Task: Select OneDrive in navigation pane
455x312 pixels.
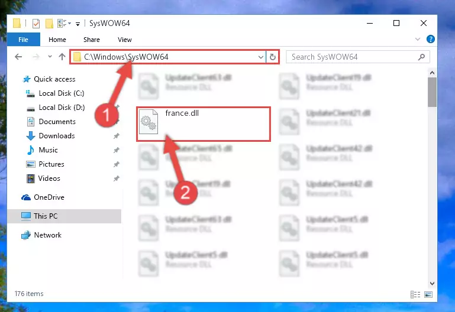Action: [x=49, y=197]
